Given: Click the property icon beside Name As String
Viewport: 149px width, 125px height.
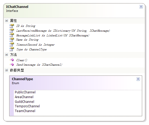Looking at the screenshot, I should coord(12,40).
